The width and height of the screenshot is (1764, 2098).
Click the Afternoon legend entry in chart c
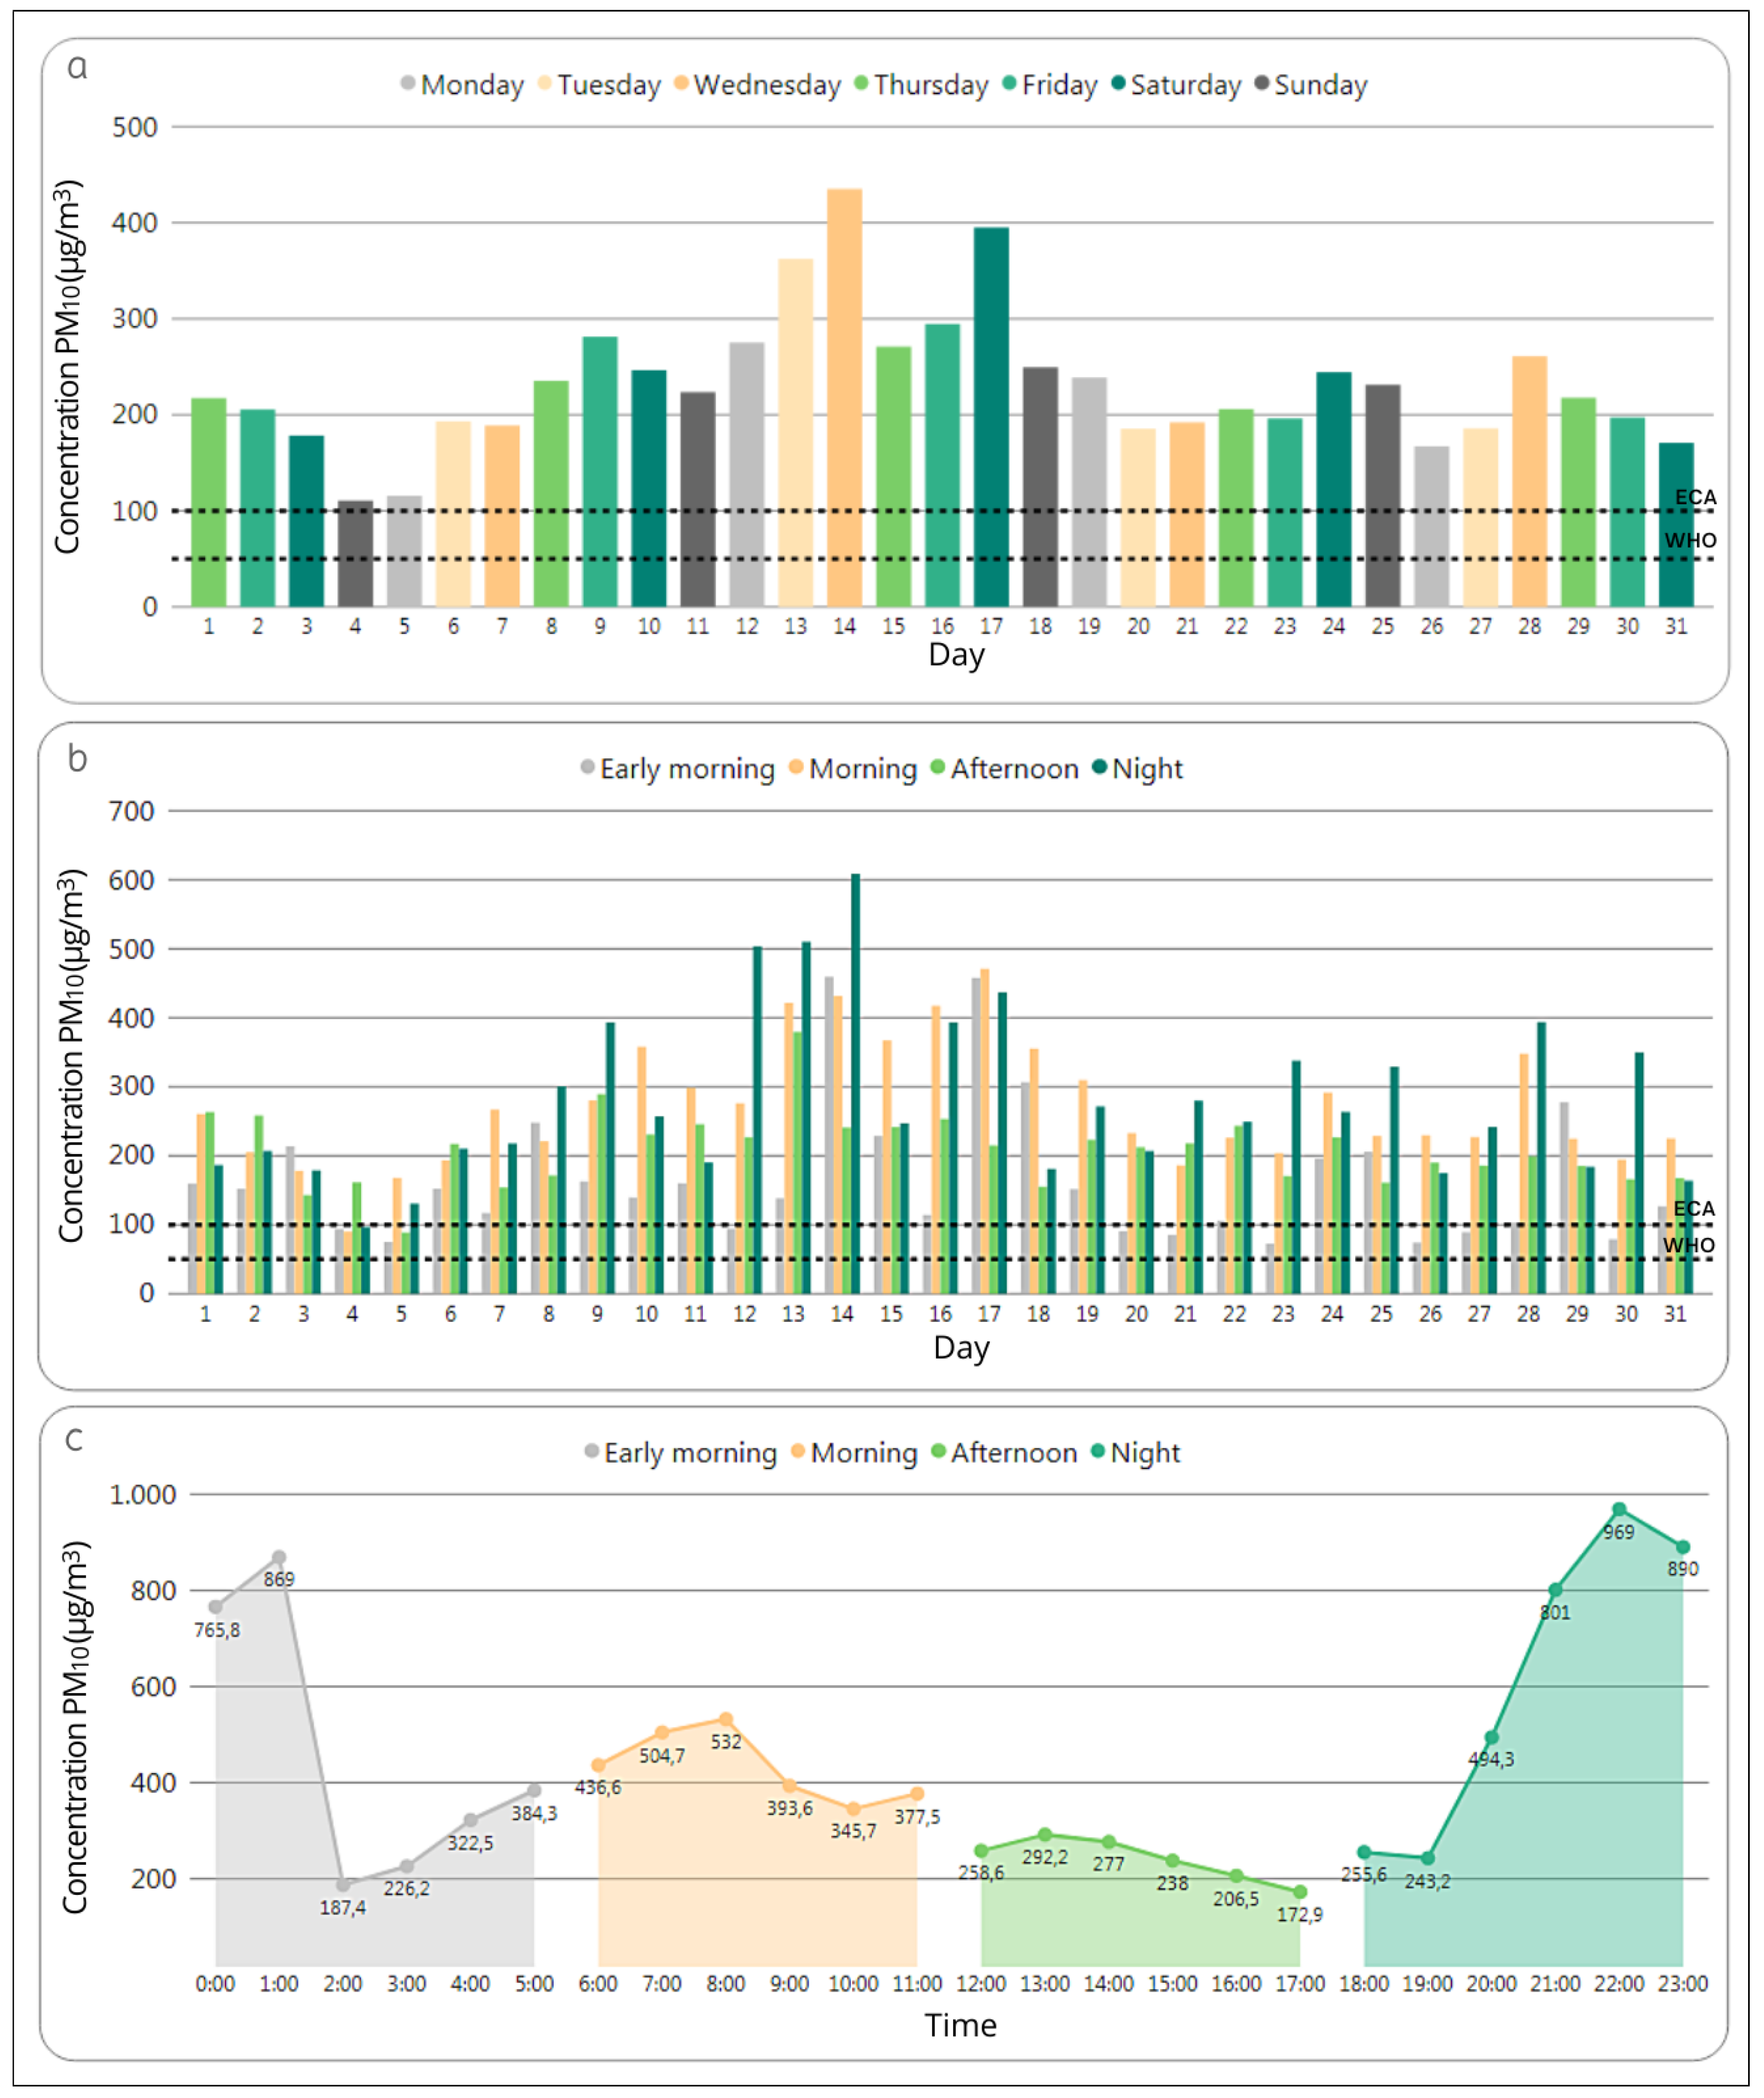[x=1013, y=1453]
